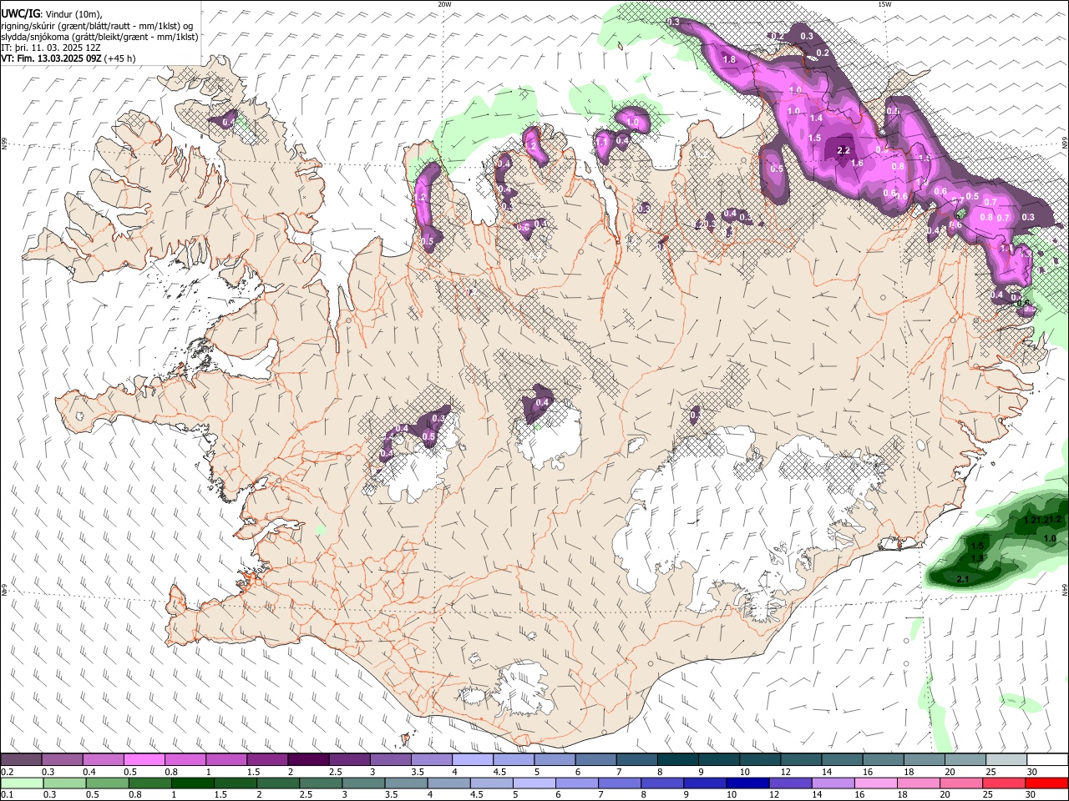The image size is (1069, 801).
Task: Select the valid time VT: Fim. 13.03.2025 09Z
Action: (51, 58)
